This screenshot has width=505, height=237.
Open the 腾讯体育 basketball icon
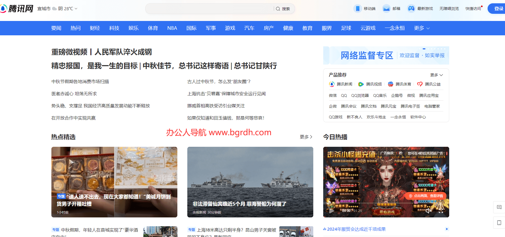coord(390,84)
